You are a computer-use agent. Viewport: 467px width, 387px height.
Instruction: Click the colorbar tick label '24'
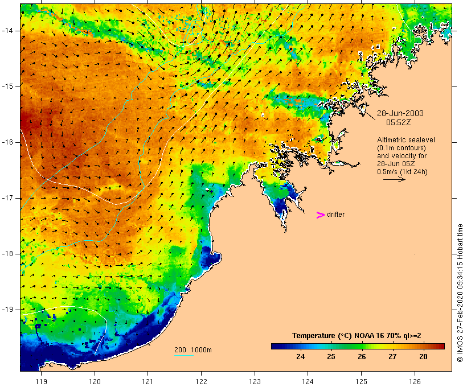[300, 356]
